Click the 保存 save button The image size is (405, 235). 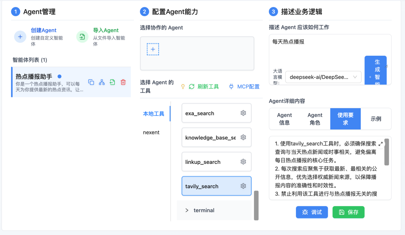click(348, 212)
